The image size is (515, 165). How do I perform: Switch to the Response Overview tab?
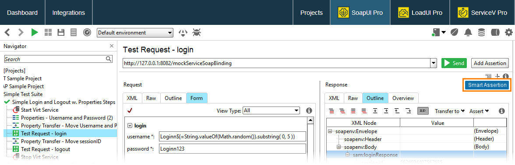(x=403, y=98)
